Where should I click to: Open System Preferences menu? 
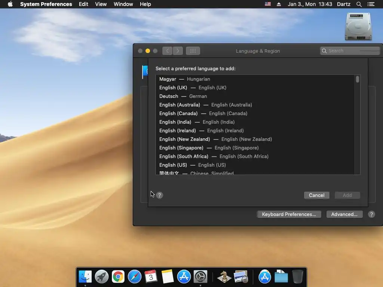point(46,4)
